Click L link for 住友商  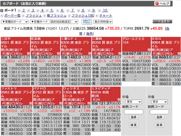point(52,54)
